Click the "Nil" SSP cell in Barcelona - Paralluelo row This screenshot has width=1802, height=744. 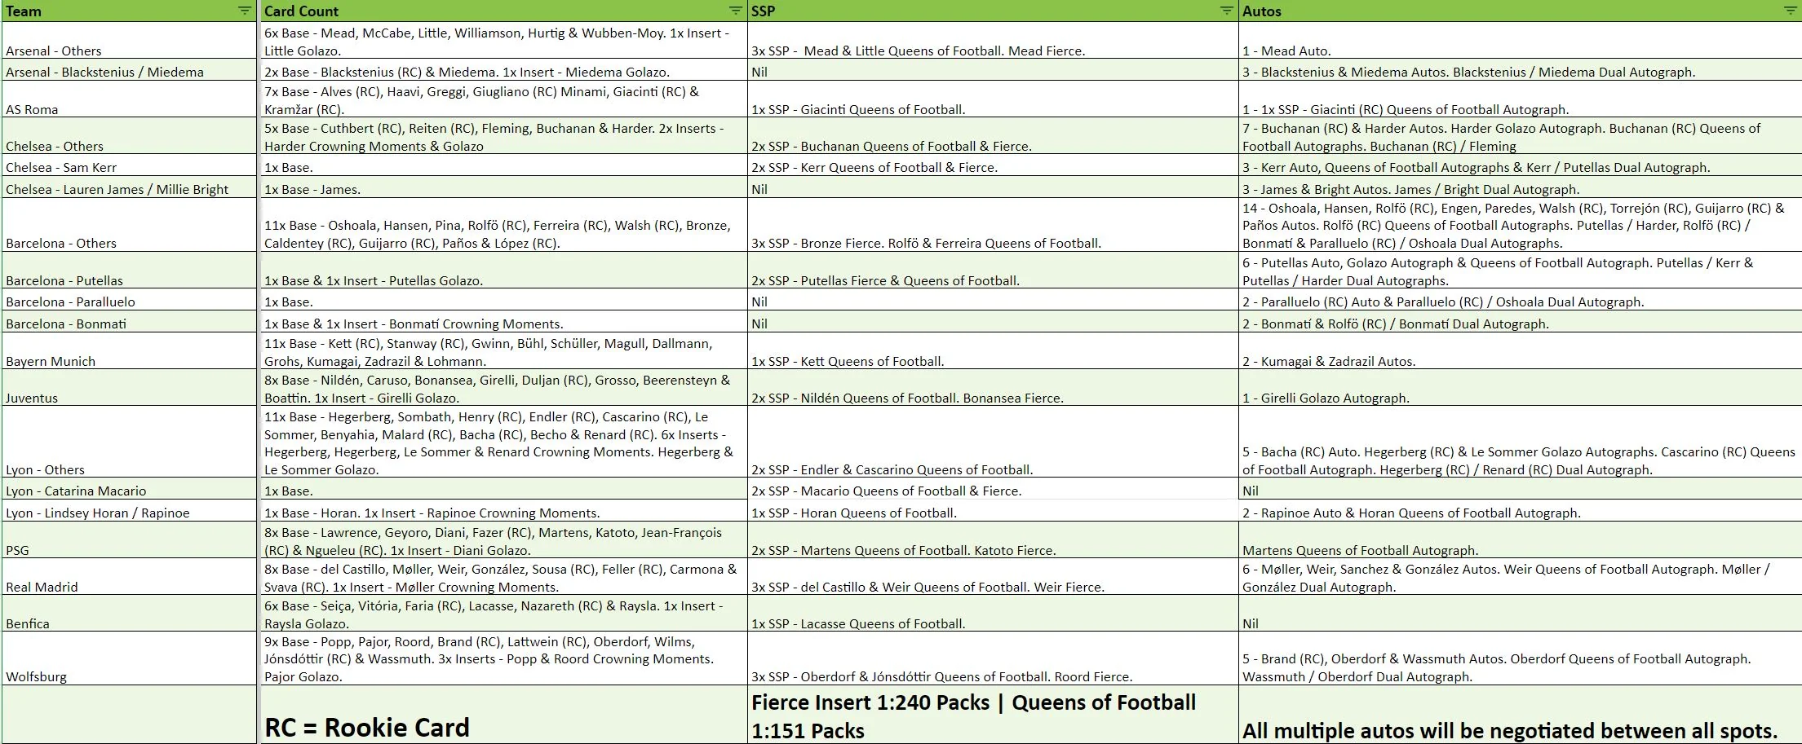993,300
